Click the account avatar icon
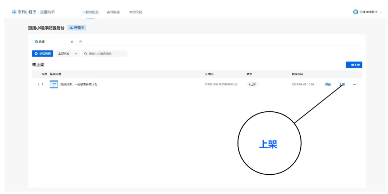388x194 pixels. click(x=356, y=12)
